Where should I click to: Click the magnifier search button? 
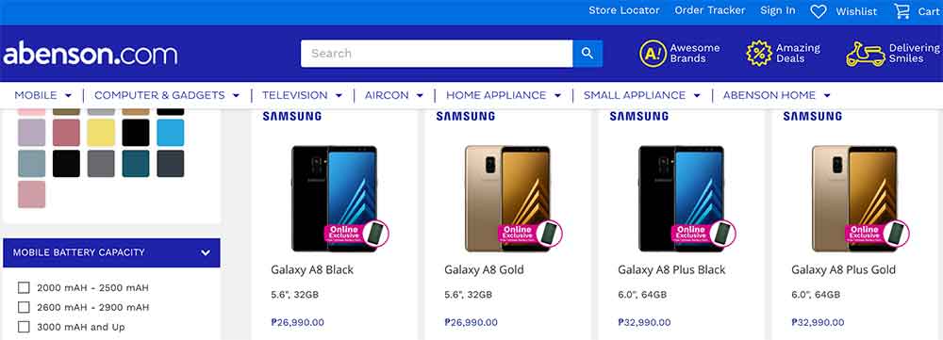[x=587, y=54]
